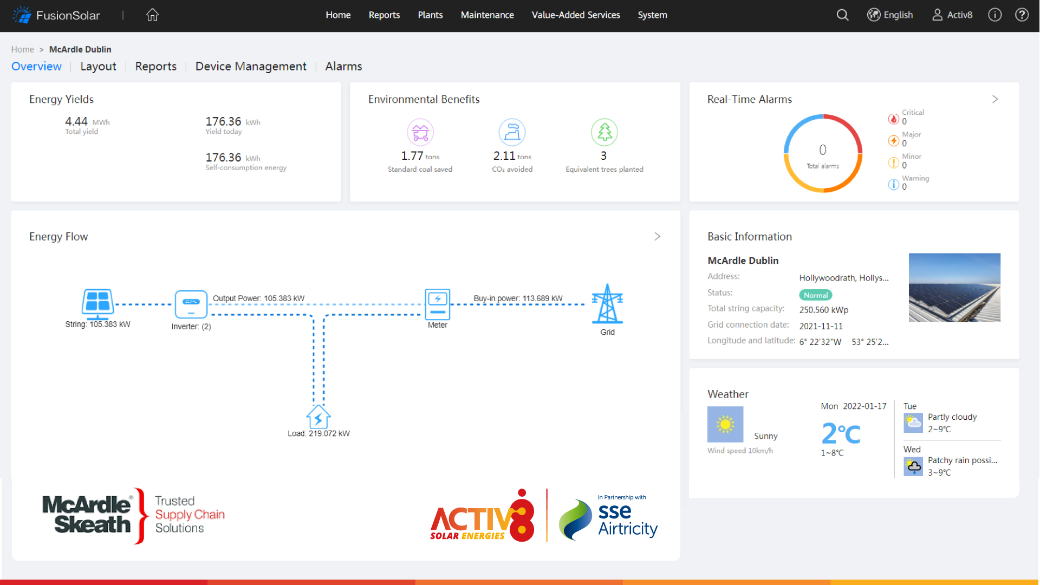
Task: Open the Activ8 user account icon
Action: click(937, 15)
